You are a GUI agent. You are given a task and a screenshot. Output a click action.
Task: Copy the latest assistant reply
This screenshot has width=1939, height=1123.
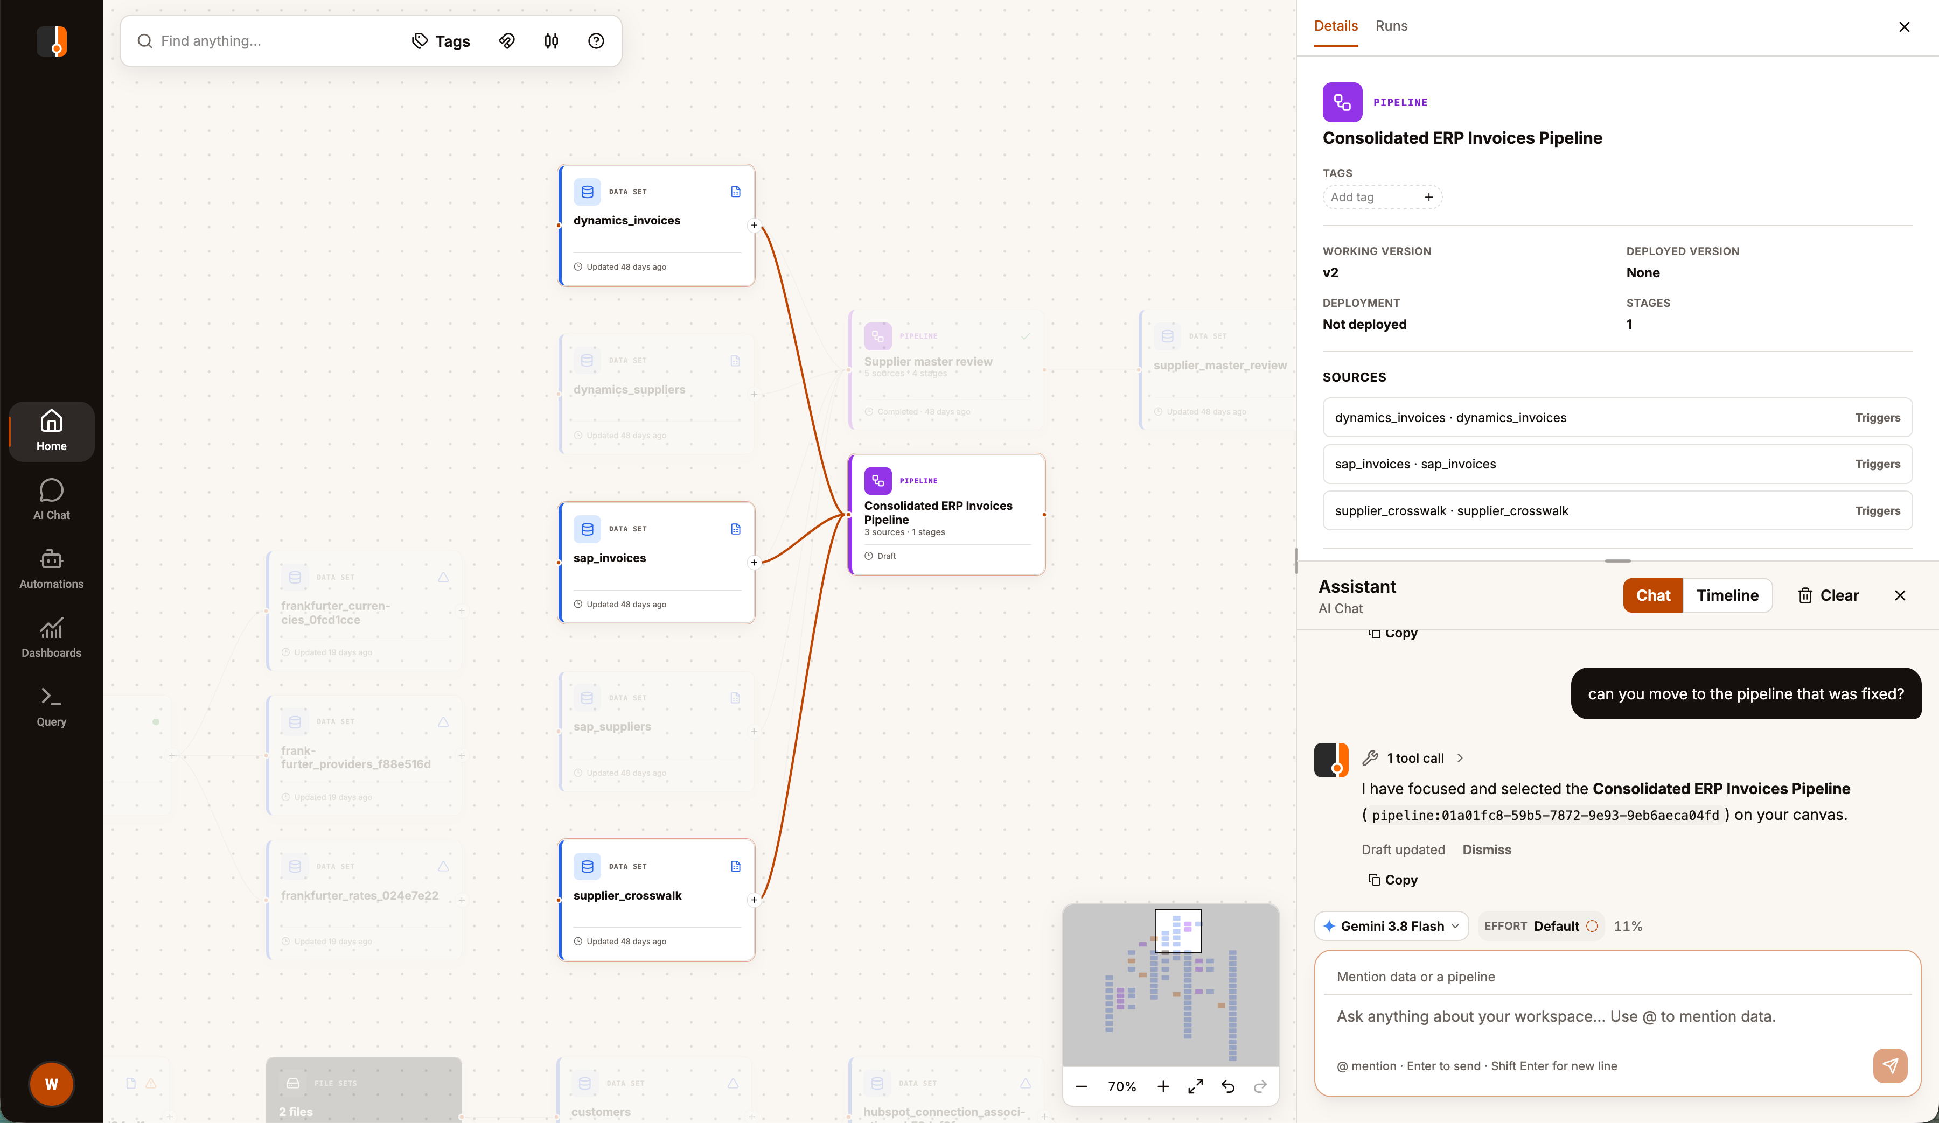[x=1393, y=879]
